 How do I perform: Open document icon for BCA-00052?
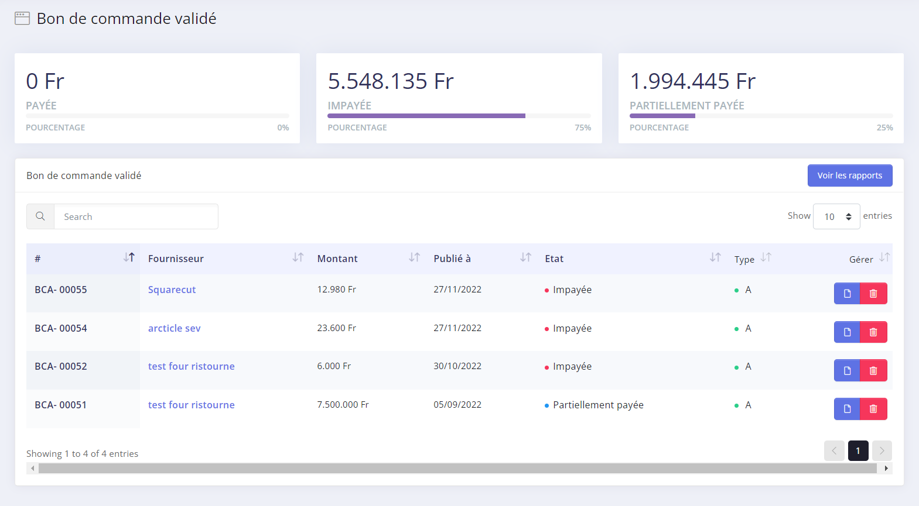coord(847,370)
